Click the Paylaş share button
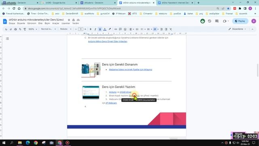The height and width of the screenshot is (146, 259). coord(240,21)
